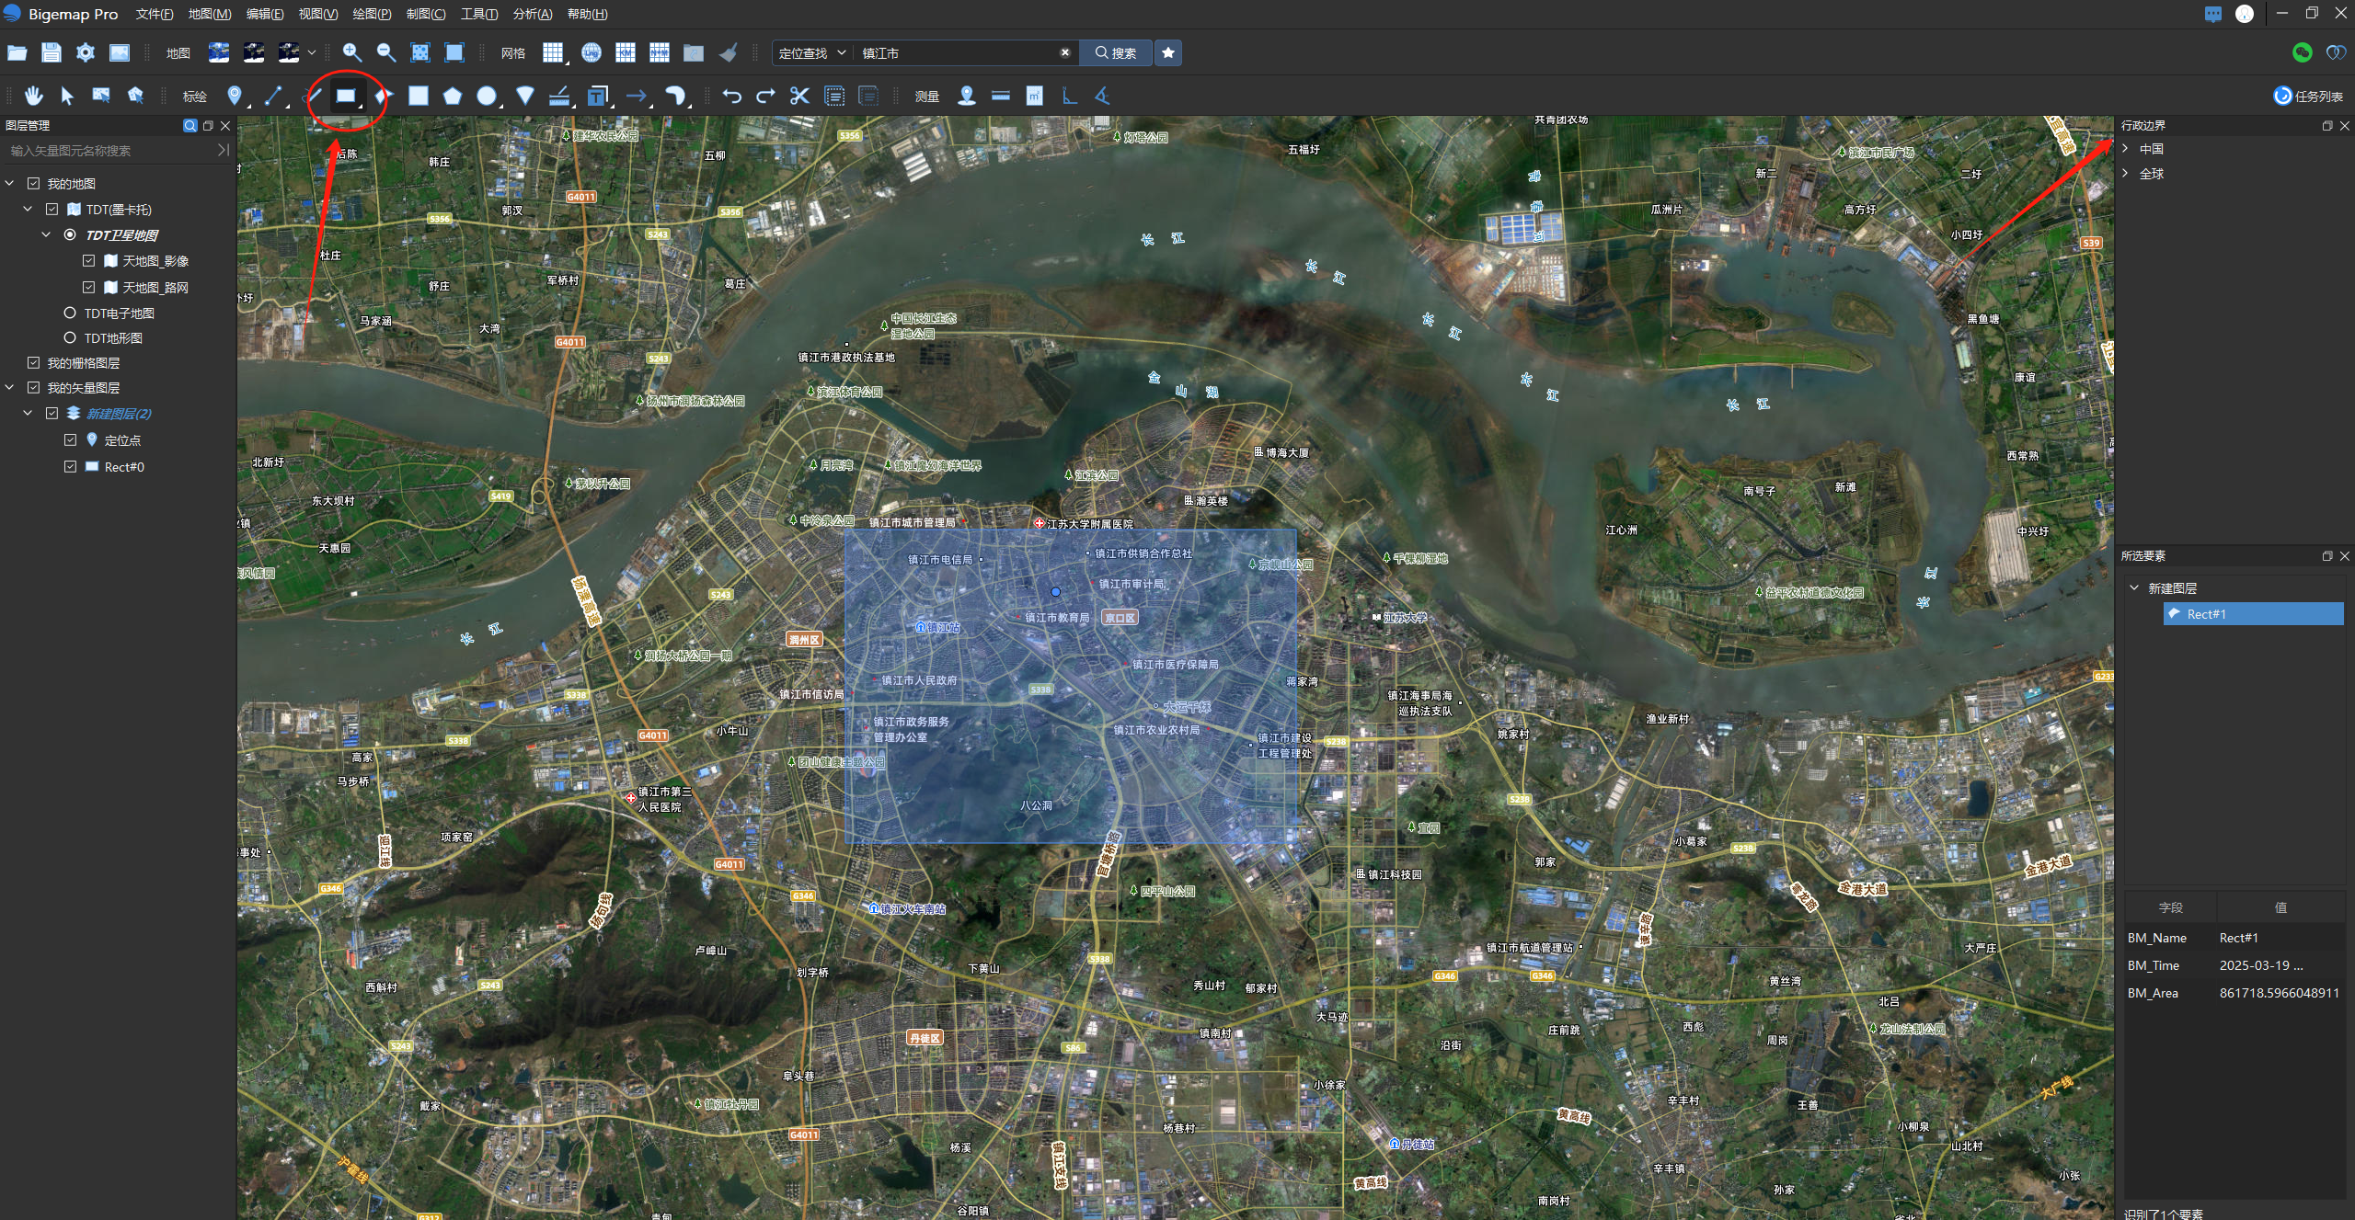Select the TDT电子地图 radio button

(70, 313)
